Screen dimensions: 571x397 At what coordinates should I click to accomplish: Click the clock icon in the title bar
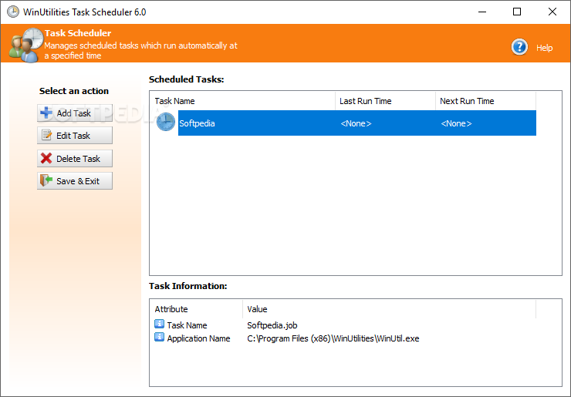click(x=13, y=12)
